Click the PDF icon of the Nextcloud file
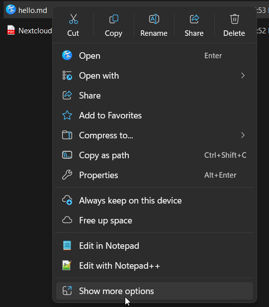The height and width of the screenshot is (307, 269). [x=11, y=30]
